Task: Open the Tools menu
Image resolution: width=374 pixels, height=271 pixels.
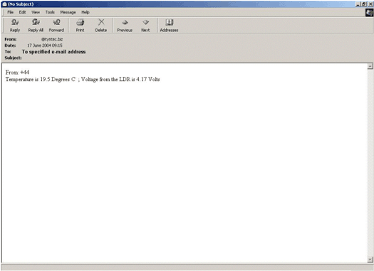Action: click(50, 12)
